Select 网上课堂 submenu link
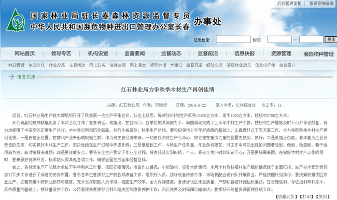 point(138,65)
